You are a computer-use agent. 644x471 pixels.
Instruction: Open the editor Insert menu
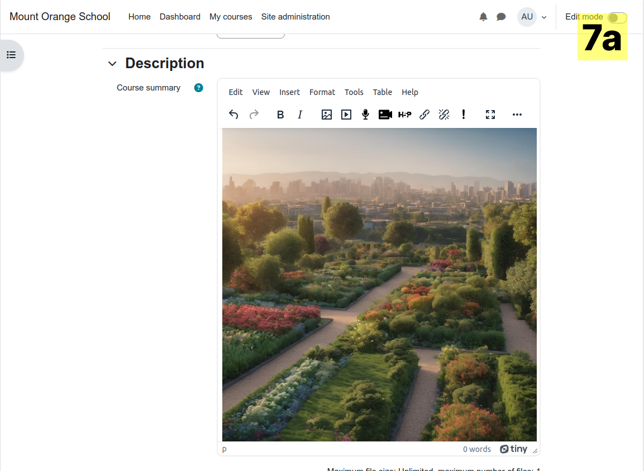(x=289, y=92)
